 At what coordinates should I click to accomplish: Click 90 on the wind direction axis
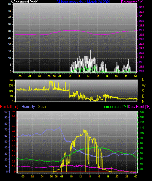[11, 96]
